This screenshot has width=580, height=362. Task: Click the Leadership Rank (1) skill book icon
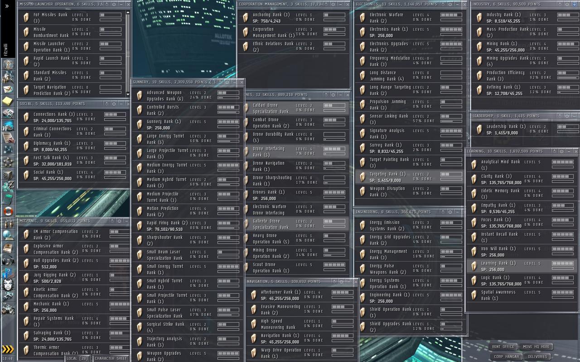pyautogui.click(x=479, y=130)
